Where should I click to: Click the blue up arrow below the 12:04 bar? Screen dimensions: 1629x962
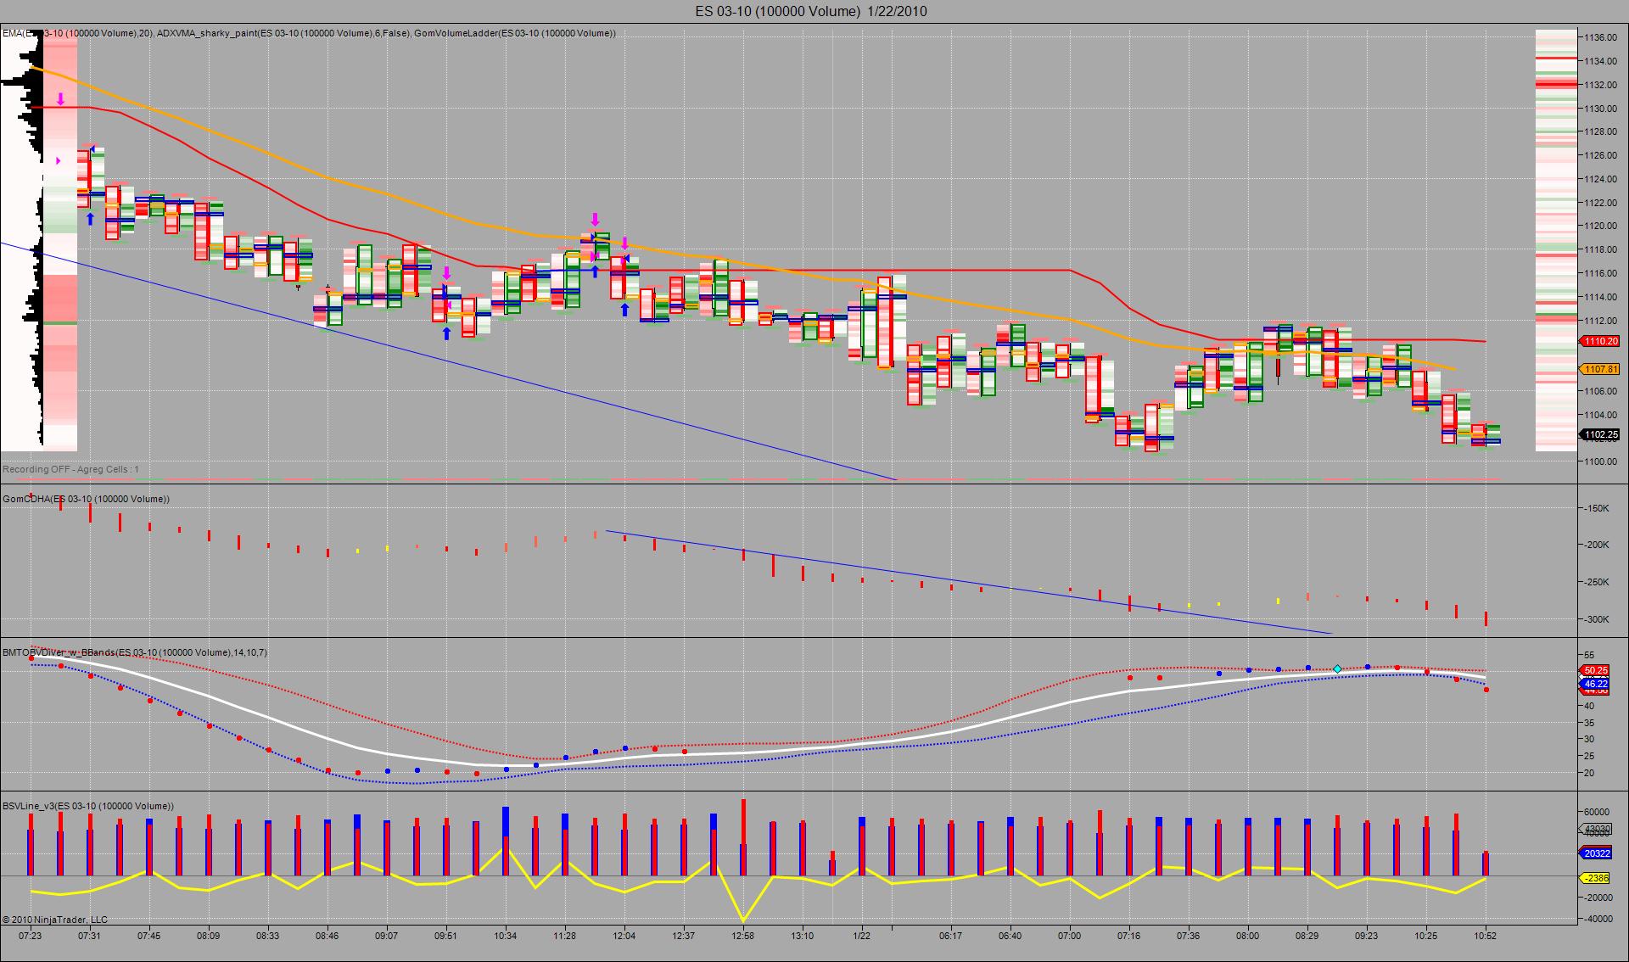(624, 310)
